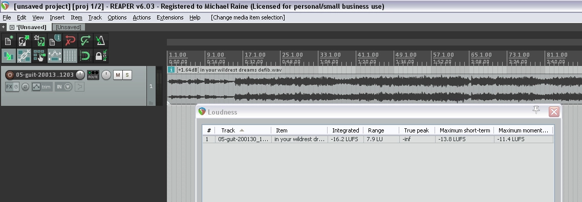Click the Save Project toolbar icon
The image size is (582, 202).
[x=39, y=40]
